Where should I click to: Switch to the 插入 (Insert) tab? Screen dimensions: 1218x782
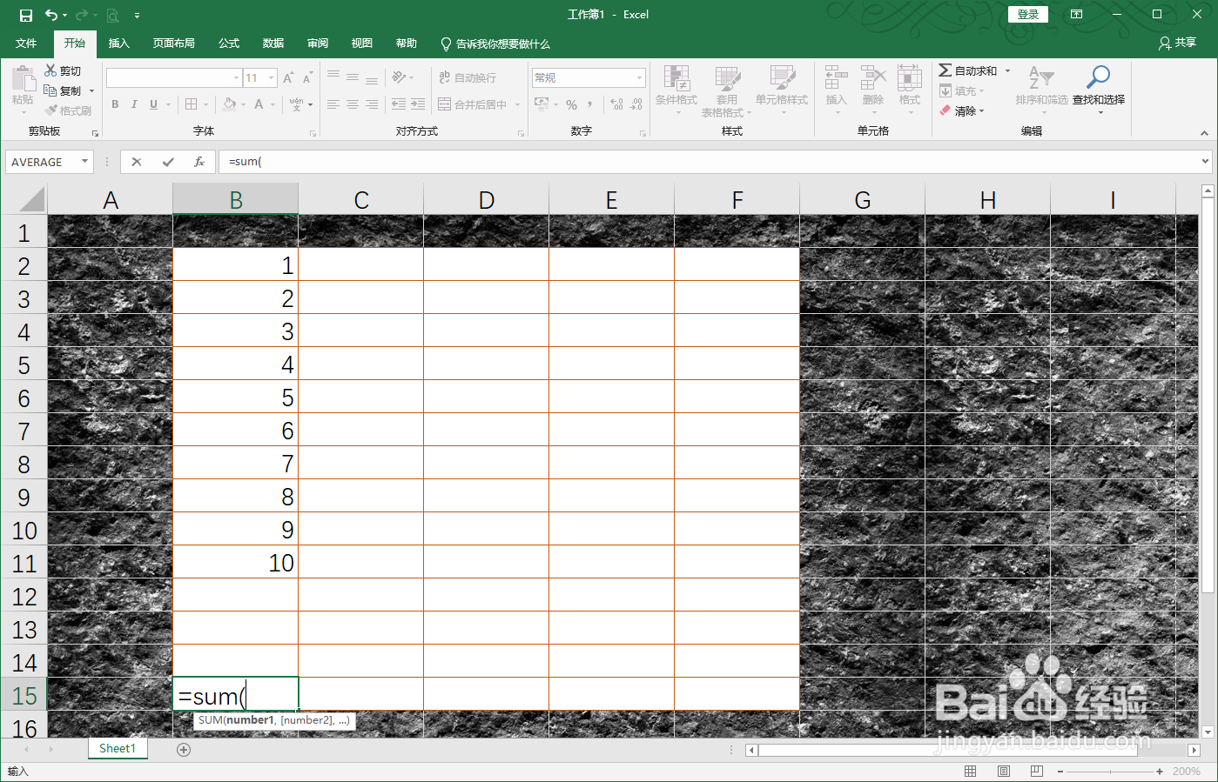(118, 43)
